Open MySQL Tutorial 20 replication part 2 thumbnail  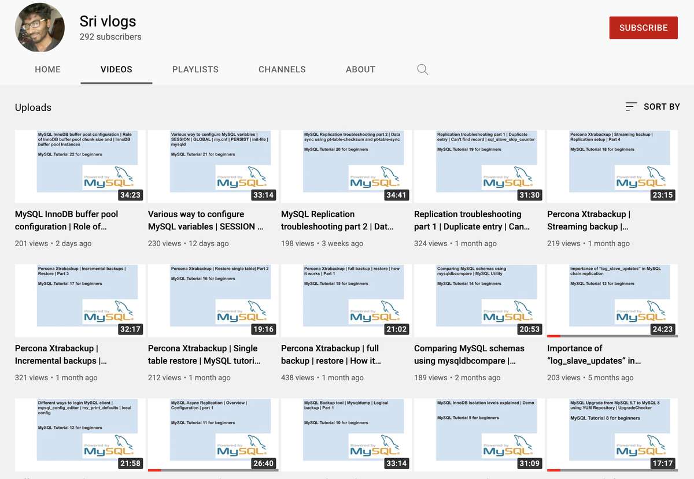[x=345, y=166]
